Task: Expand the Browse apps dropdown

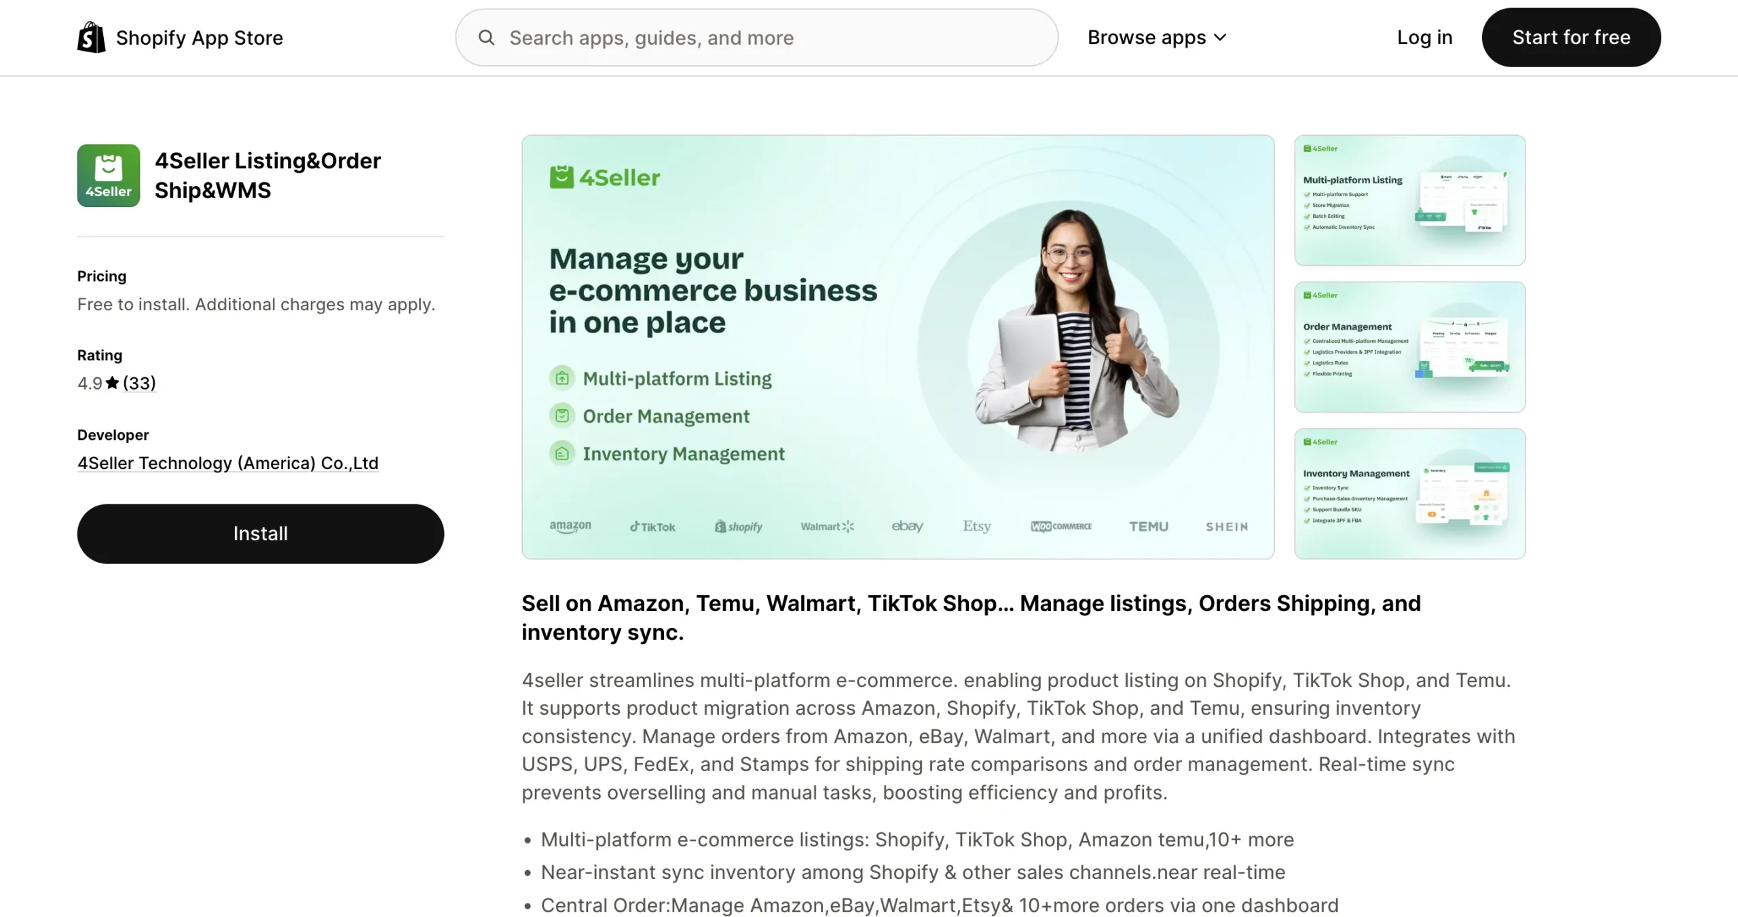Action: click(x=1157, y=37)
